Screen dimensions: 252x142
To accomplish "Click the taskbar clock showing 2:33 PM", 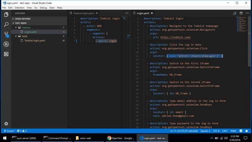I will click(x=235, y=138).
